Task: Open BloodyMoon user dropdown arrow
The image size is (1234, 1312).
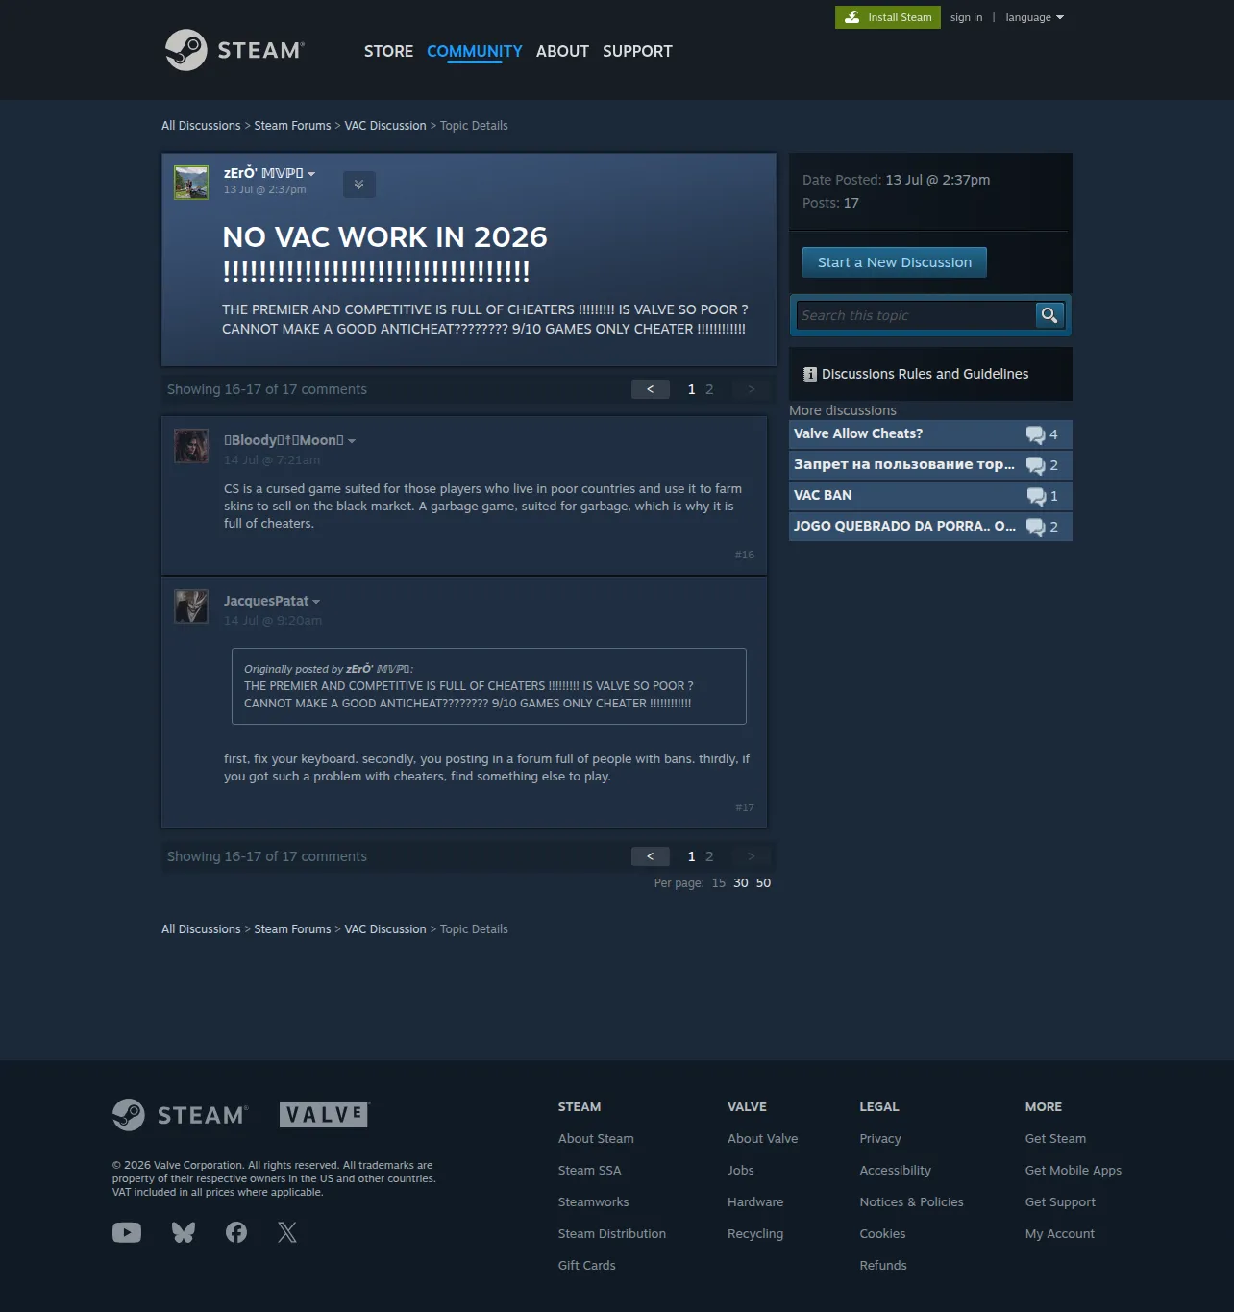Action: point(352,441)
